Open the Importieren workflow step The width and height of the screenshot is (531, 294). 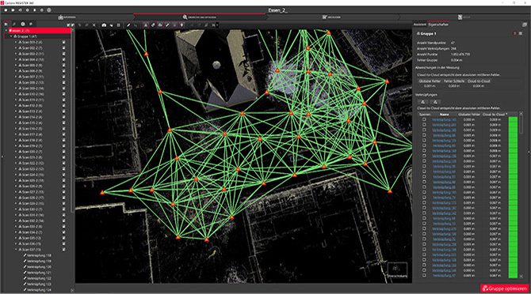[67, 17]
